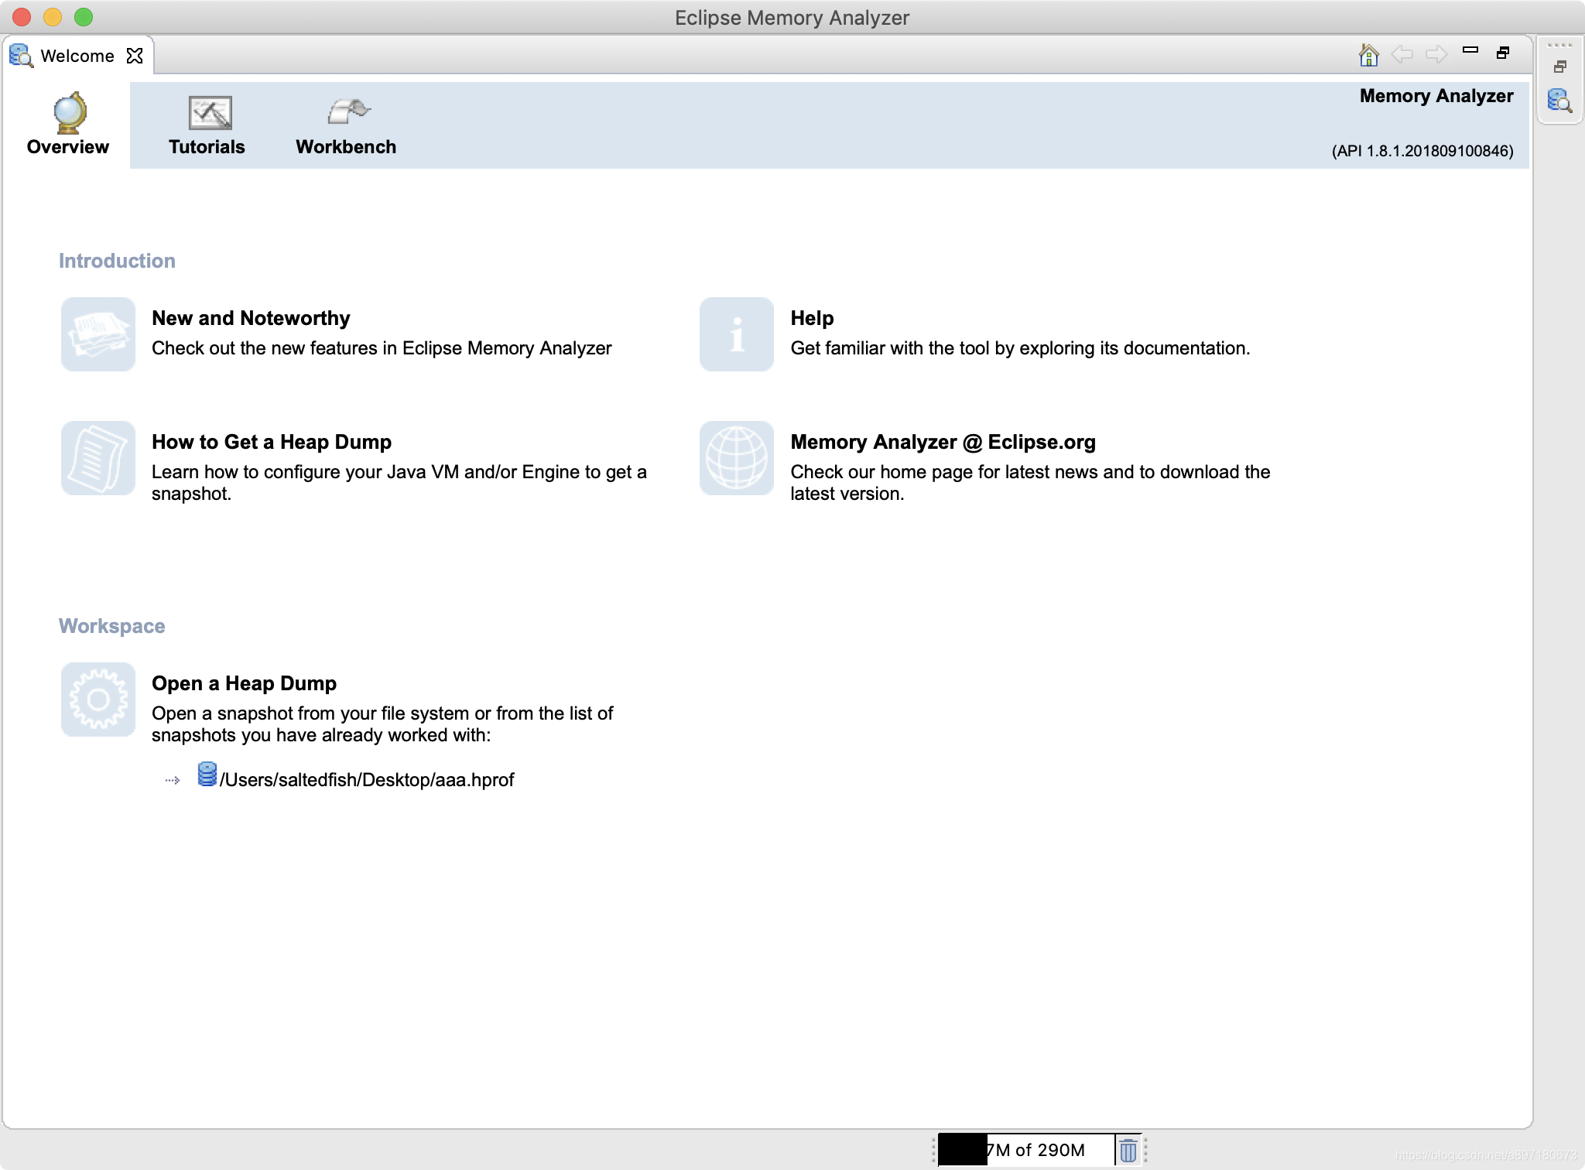Click the Heap Dump document icon
Image resolution: width=1585 pixels, height=1170 pixels.
(98, 458)
